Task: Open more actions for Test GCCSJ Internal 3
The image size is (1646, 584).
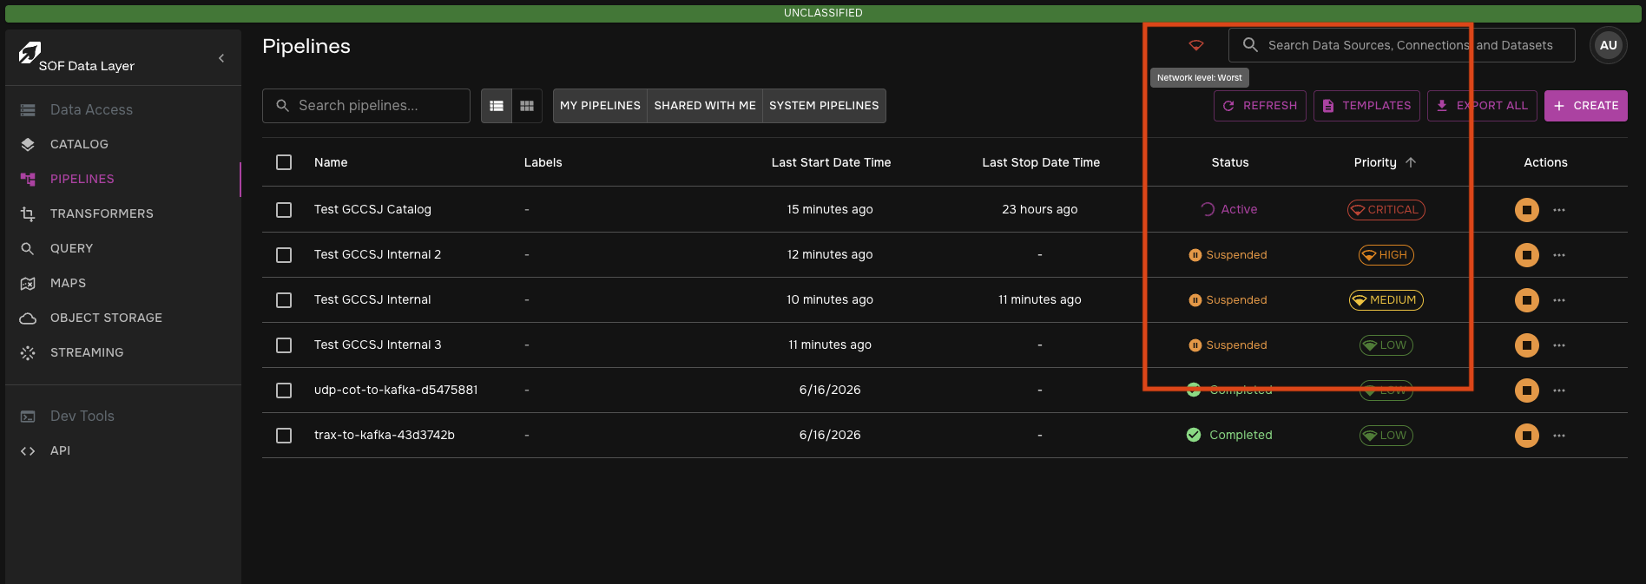Action: point(1559,344)
